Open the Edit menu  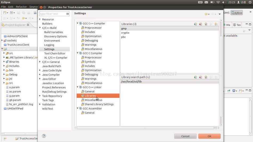click(11, 7)
